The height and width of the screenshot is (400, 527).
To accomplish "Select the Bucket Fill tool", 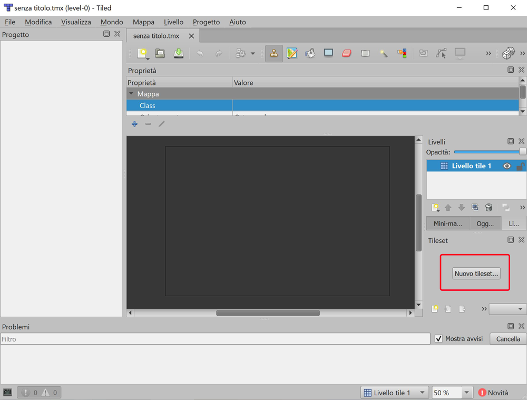I will (x=310, y=53).
